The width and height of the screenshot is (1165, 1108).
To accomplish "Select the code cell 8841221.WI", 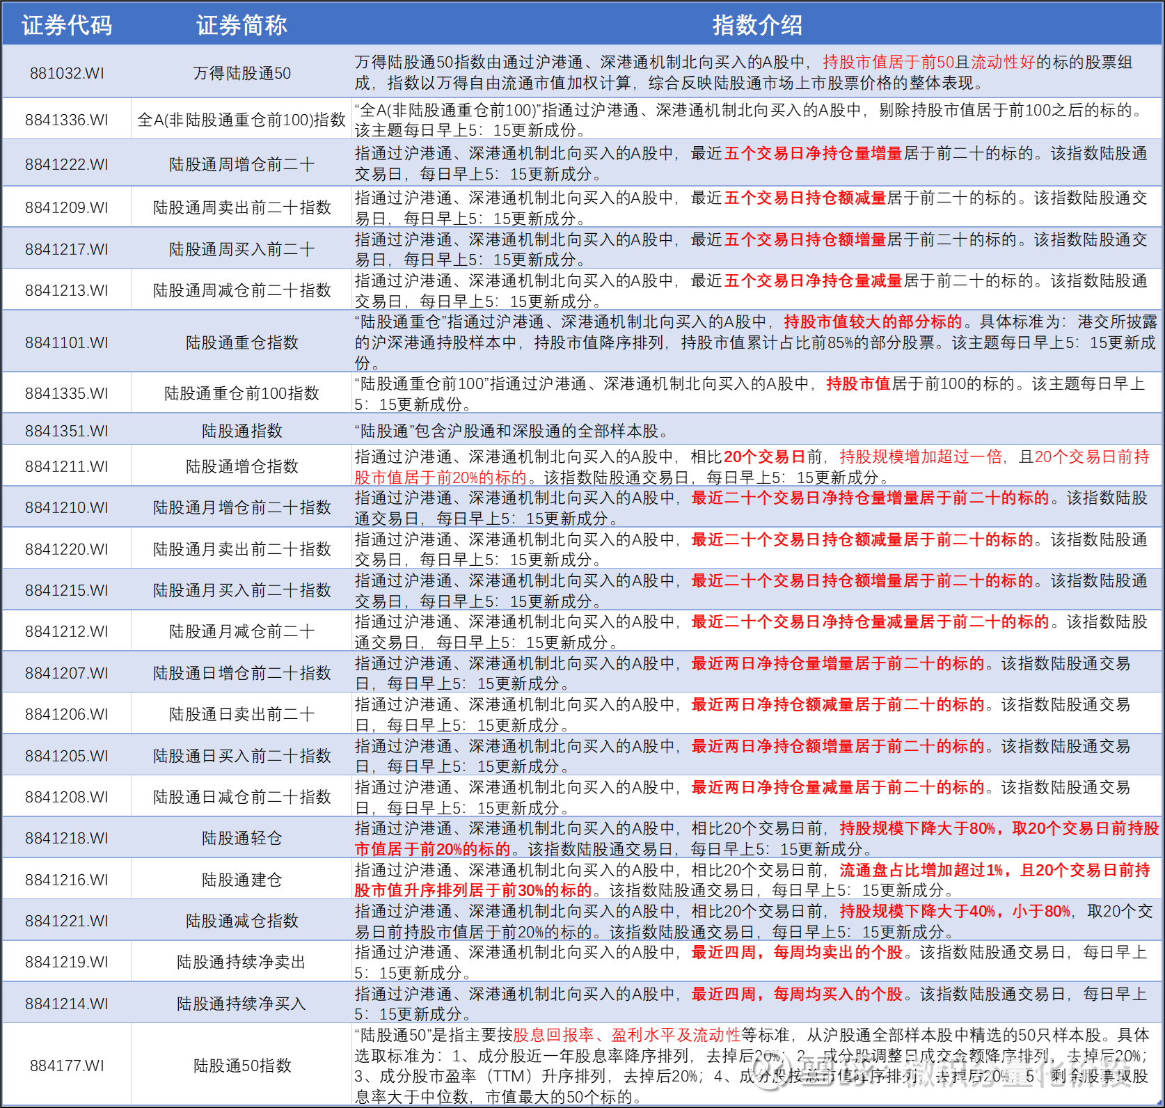I will pyautogui.click(x=67, y=921).
